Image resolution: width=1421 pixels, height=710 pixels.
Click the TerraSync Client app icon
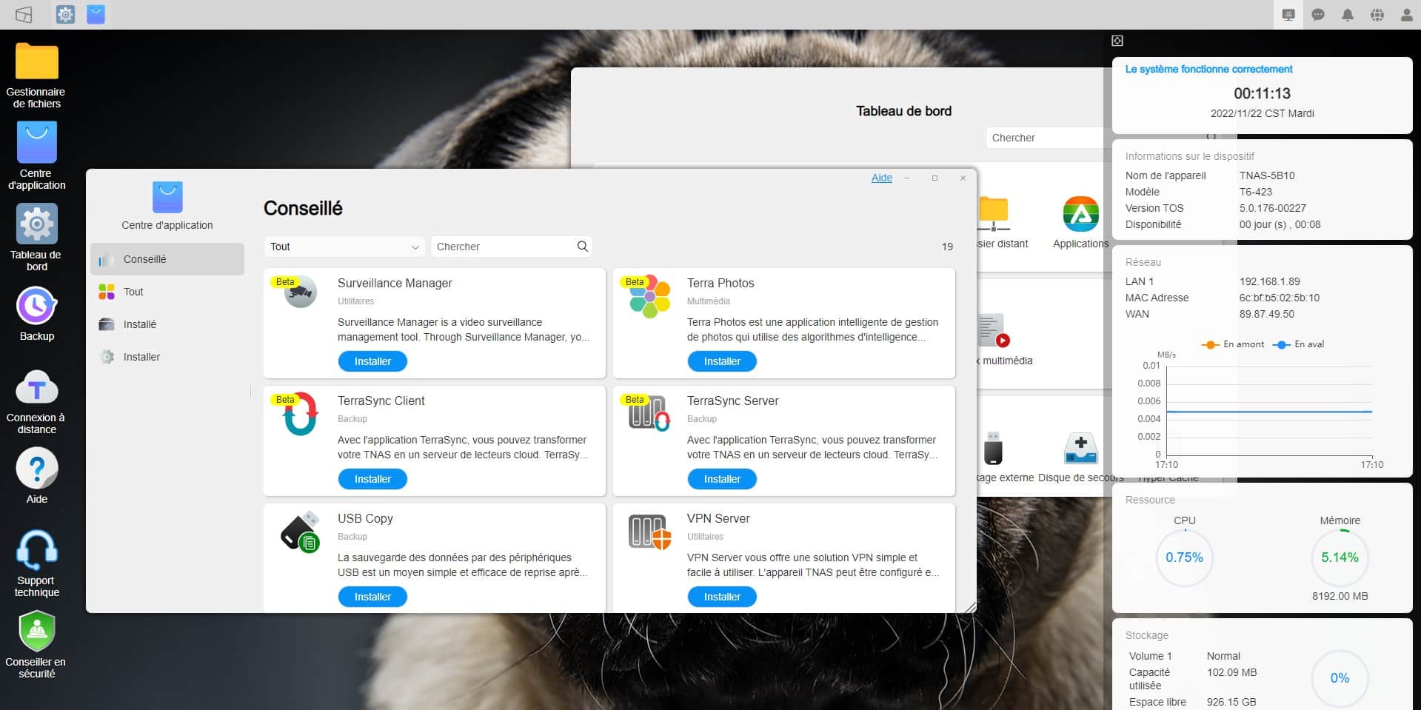[300, 414]
